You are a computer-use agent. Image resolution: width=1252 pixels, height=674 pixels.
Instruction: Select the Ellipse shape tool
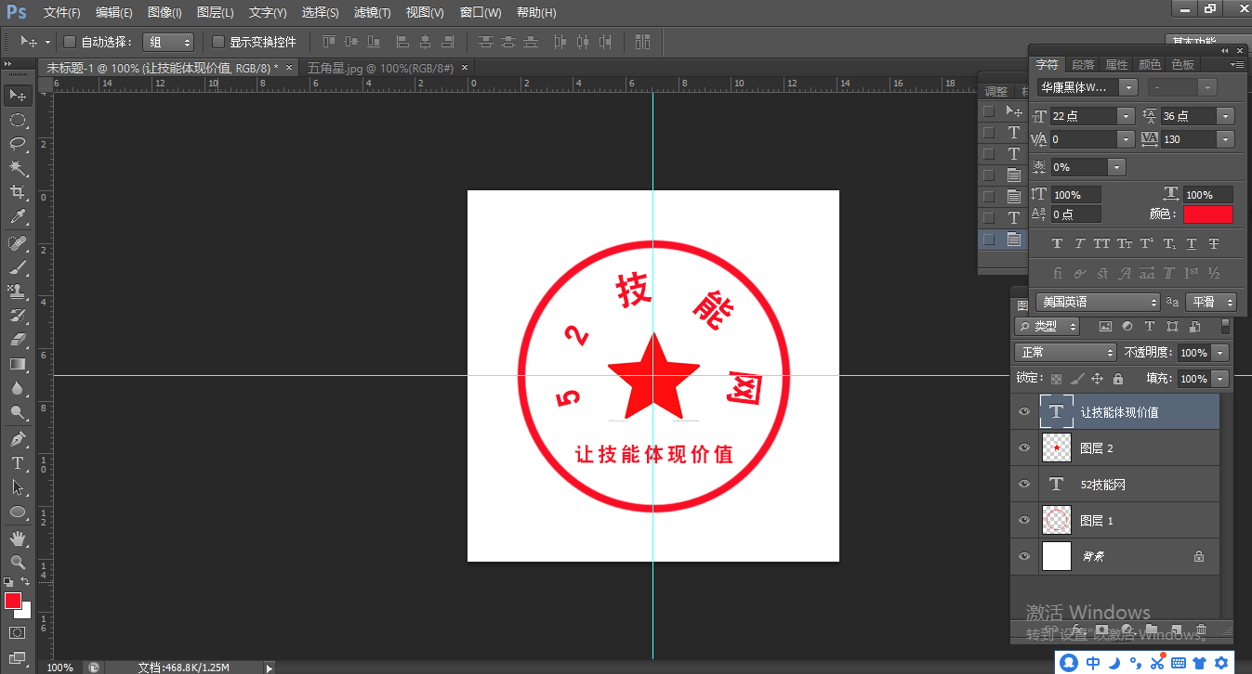point(18,512)
